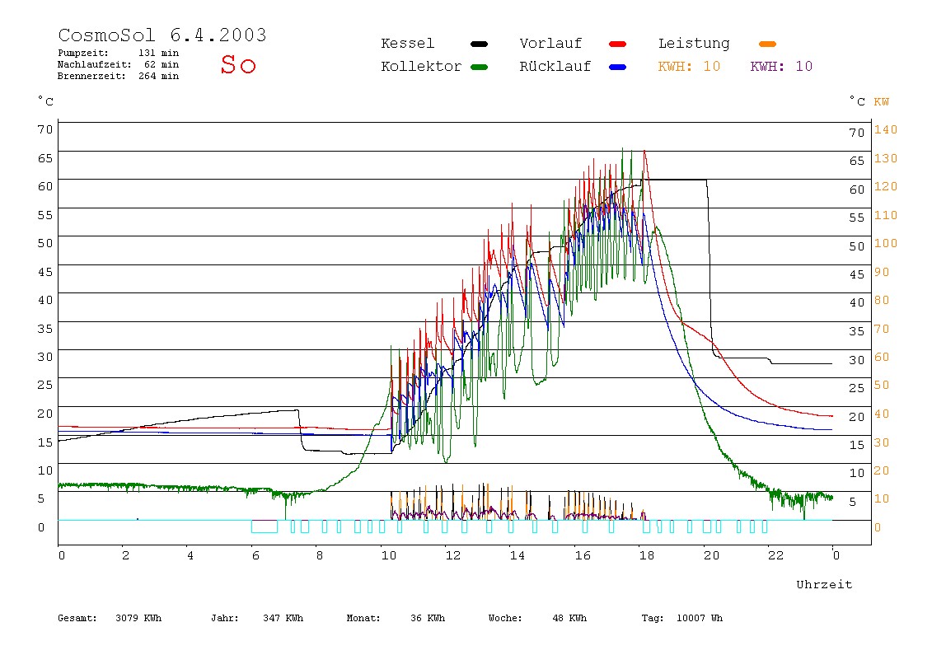Click the 'Leistung' legend label
Screen dimensions: 946x669
pyautogui.click(x=694, y=44)
